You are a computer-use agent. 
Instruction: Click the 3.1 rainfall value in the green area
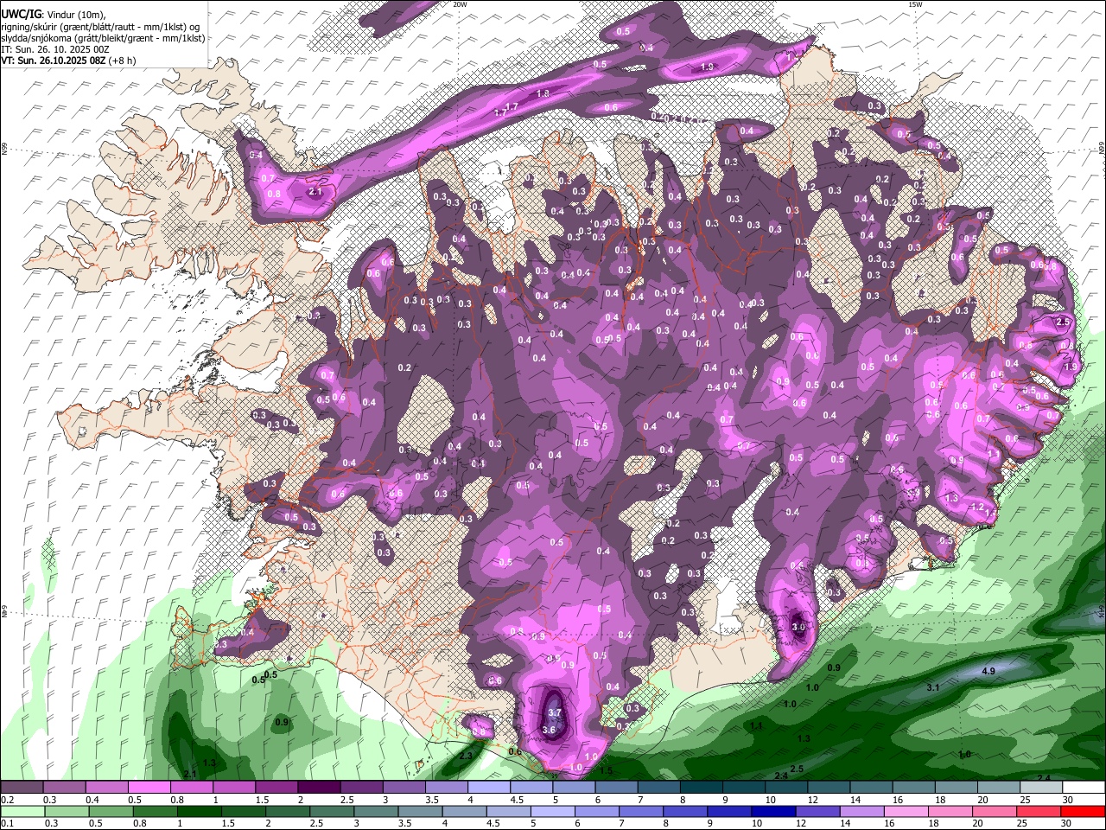(x=933, y=687)
